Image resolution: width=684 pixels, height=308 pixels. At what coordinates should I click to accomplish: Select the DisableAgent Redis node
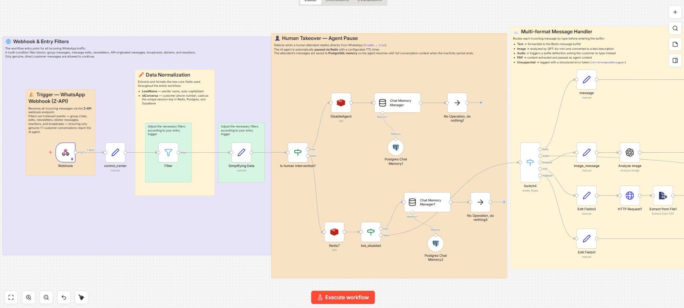point(341,103)
